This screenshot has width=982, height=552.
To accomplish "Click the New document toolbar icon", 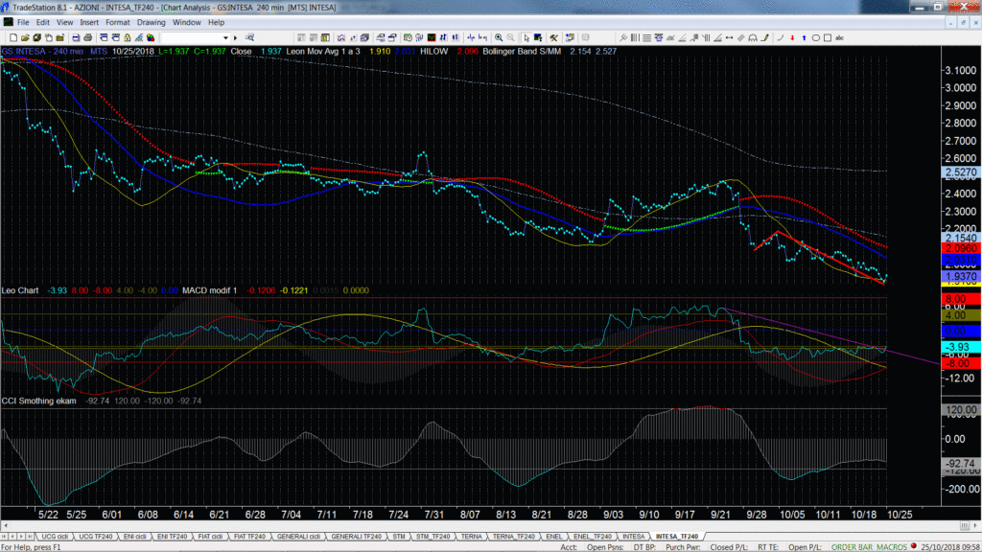I will pos(13,37).
